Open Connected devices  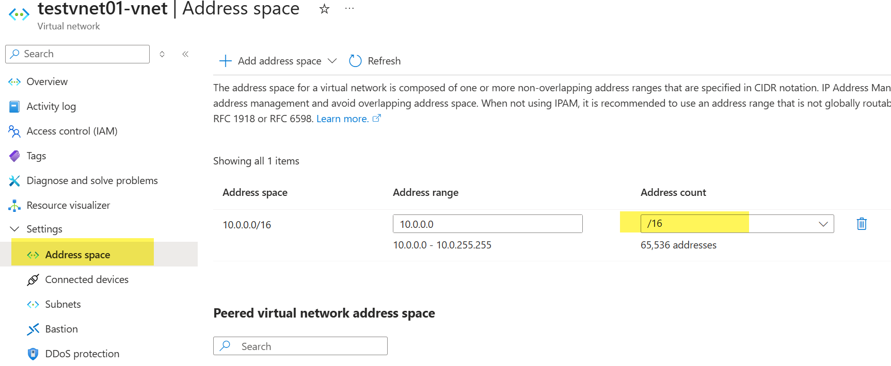click(x=87, y=279)
